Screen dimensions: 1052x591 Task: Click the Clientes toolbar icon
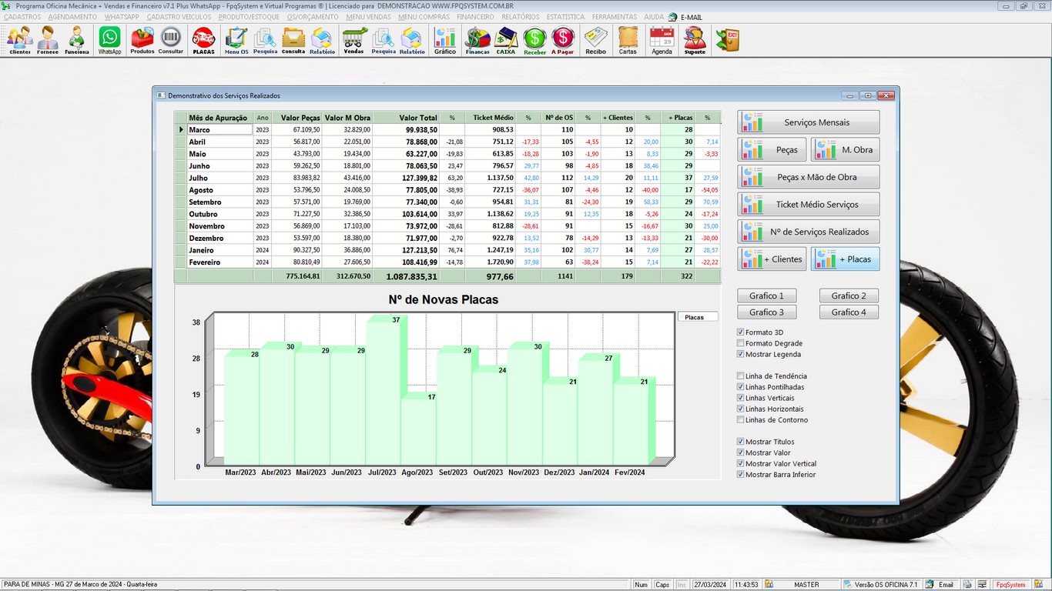coord(20,40)
